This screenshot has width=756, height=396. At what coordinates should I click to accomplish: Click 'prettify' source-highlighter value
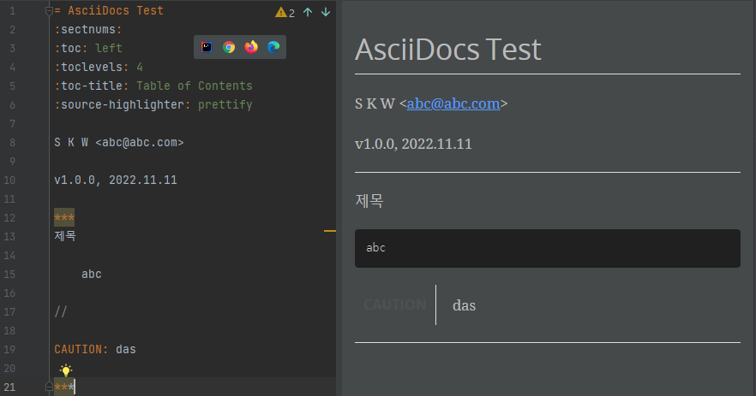click(x=225, y=104)
